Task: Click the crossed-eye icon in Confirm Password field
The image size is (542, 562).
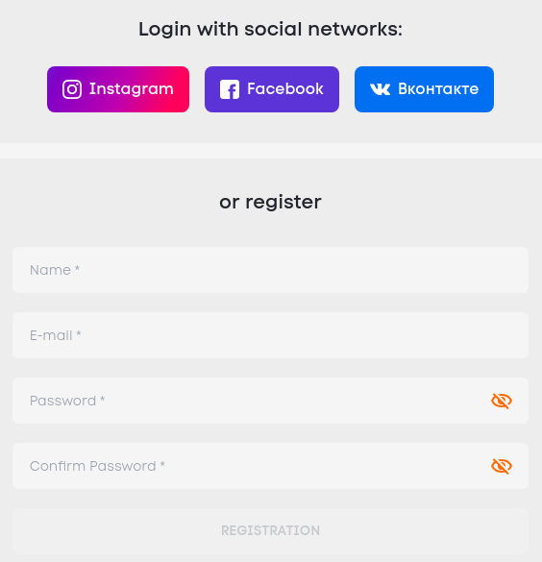Action: pos(502,466)
